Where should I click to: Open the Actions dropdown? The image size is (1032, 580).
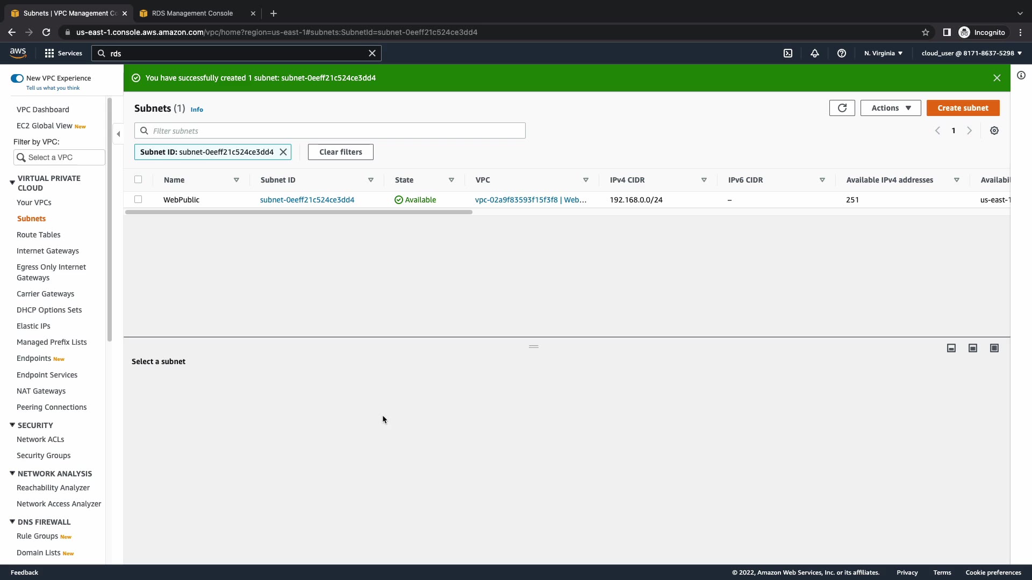coord(890,108)
